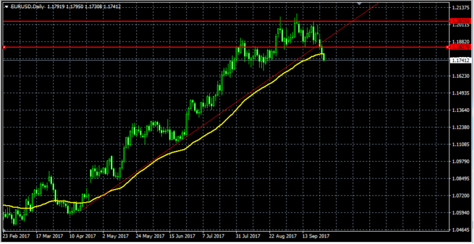Image resolution: width=474 pixels, height=244 pixels.
Task: Click the 1.13640 price axis label
Action: (x=460, y=110)
